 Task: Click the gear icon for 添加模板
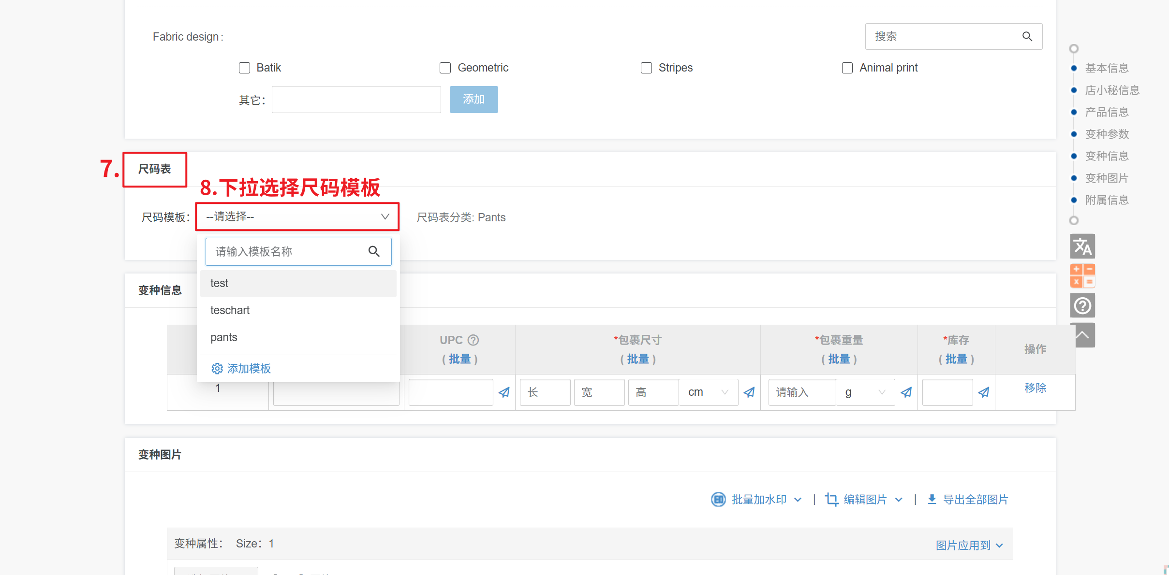pyautogui.click(x=217, y=369)
